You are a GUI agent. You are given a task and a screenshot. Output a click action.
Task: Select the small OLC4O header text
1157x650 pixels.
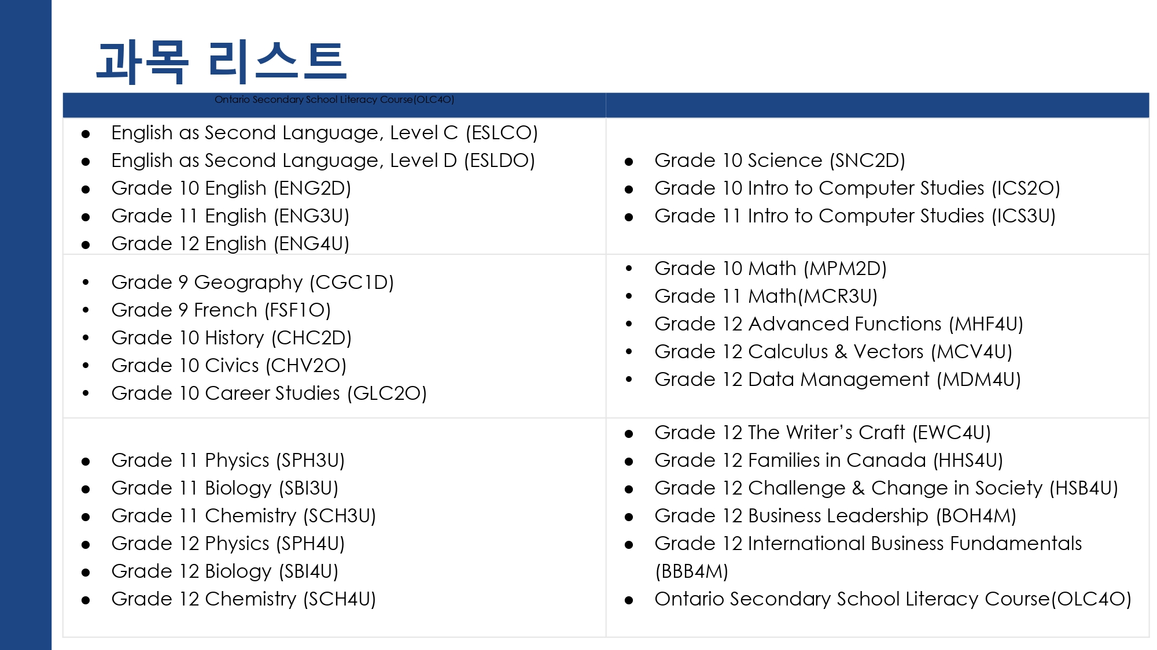(334, 99)
